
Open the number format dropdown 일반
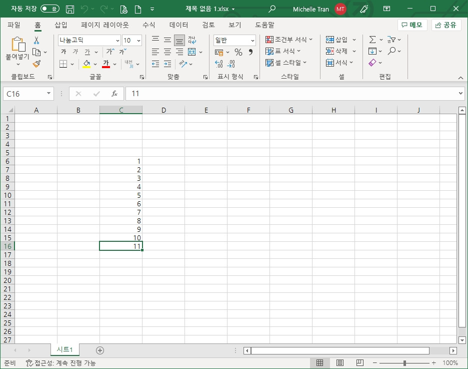pyautogui.click(x=252, y=41)
